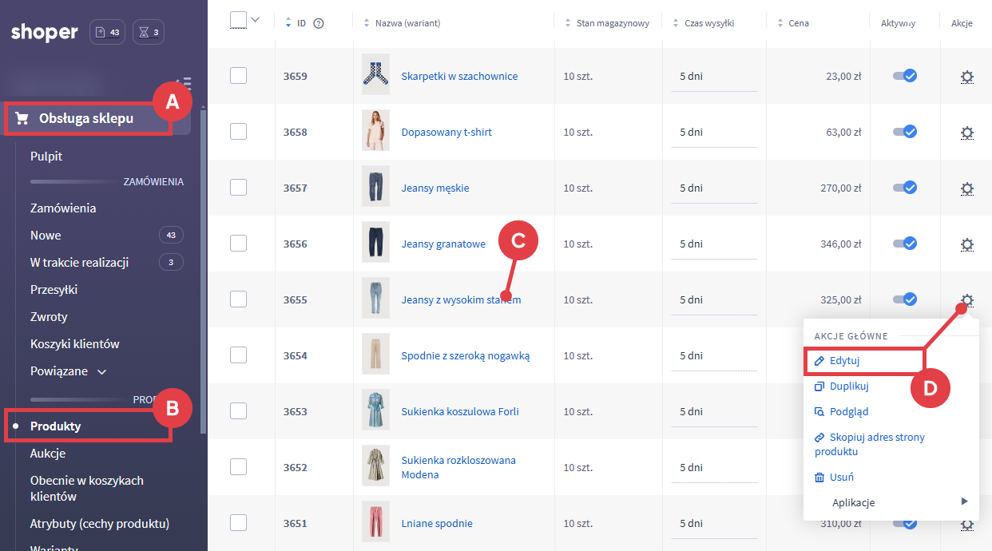Open Pulpit in the sidebar
Viewport: 992px width, 551px height.
pyautogui.click(x=46, y=157)
